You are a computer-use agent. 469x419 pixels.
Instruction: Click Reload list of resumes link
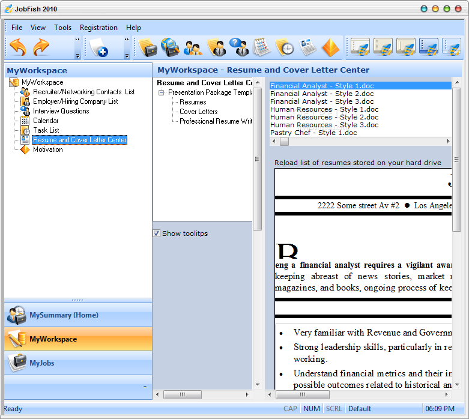358,163
